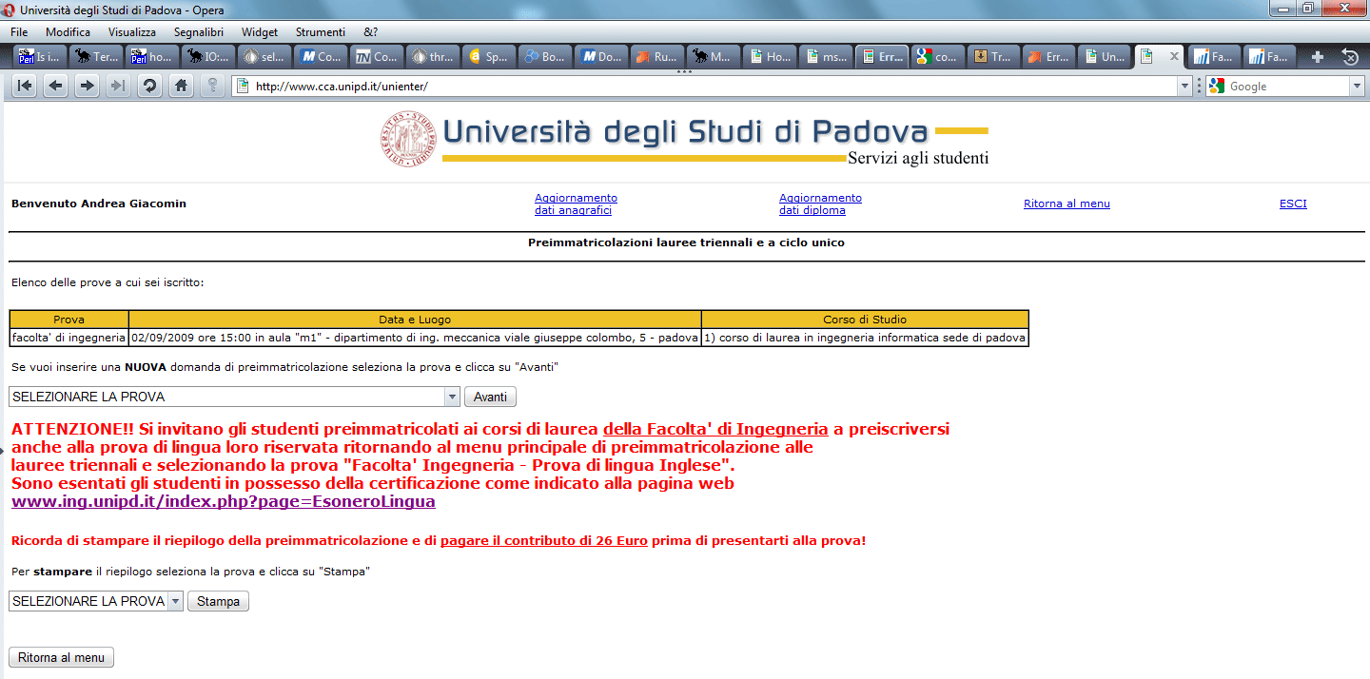Open the della Facolta' di Ingegneria link
This screenshot has width=1370, height=679.
[x=715, y=429]
